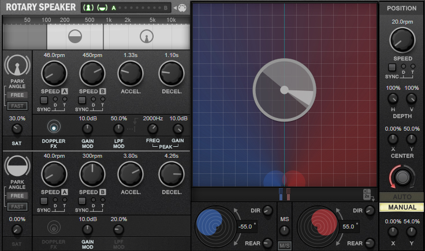
Task: Open the preset arrow beside the palette icon
Action: point(175,8)
